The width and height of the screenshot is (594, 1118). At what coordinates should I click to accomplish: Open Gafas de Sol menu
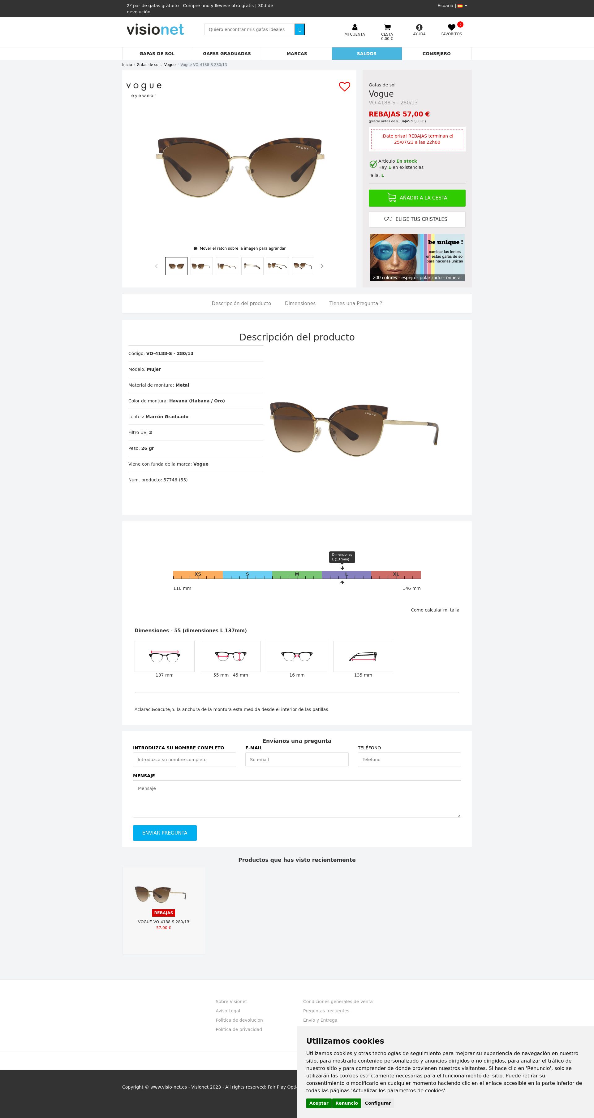coord(157,53)
